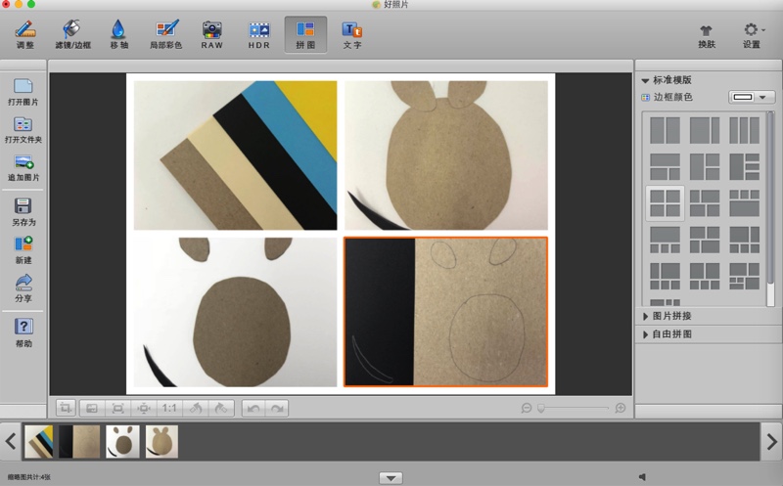The width and height of the screenshot is (783, 486).
Task: Set zoom to 1:1 actual size
Action: [x=169, y=408]
